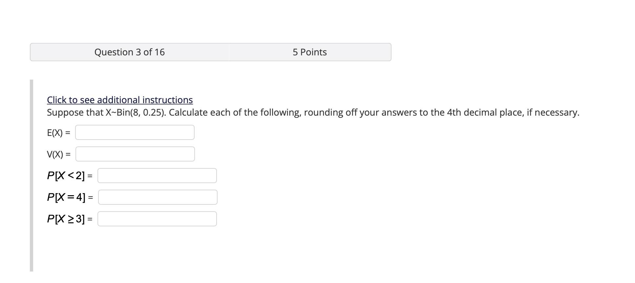Viewport: 635px width, 283px height.
Task: Click the P[X ≥ 3] = label
Action: (x=70, y=219)
